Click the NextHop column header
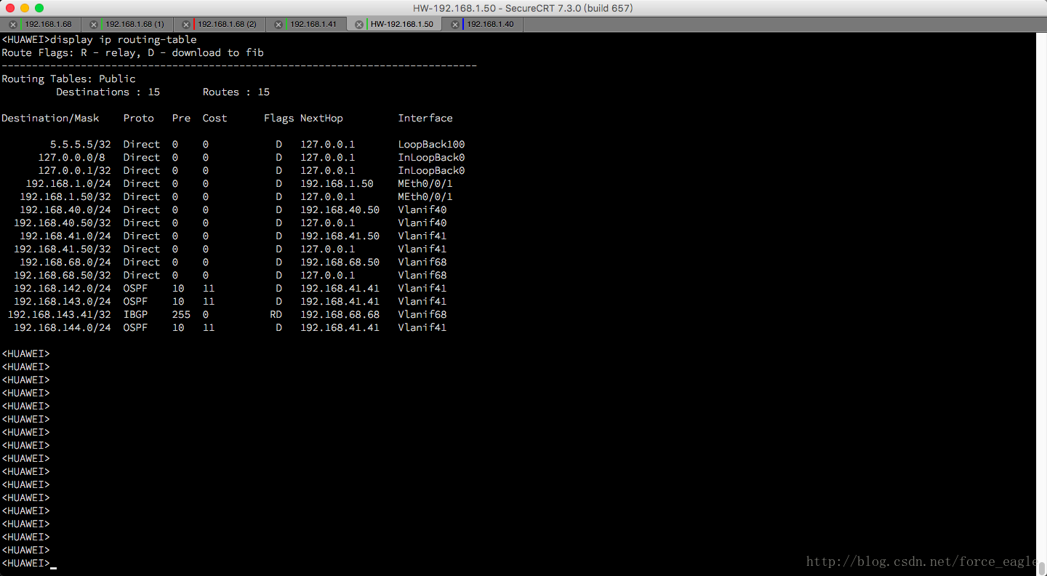The height and width of the screenshot is (576, 1047). [x=321, y=118]
